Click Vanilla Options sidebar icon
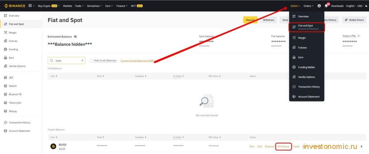369x154 pixels. click(5, 66)
